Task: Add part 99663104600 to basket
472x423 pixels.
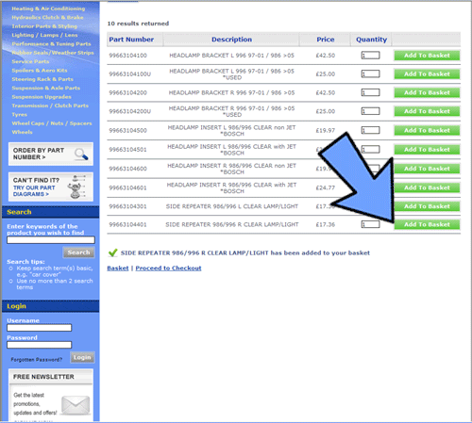Action: [x=427, y=169]
